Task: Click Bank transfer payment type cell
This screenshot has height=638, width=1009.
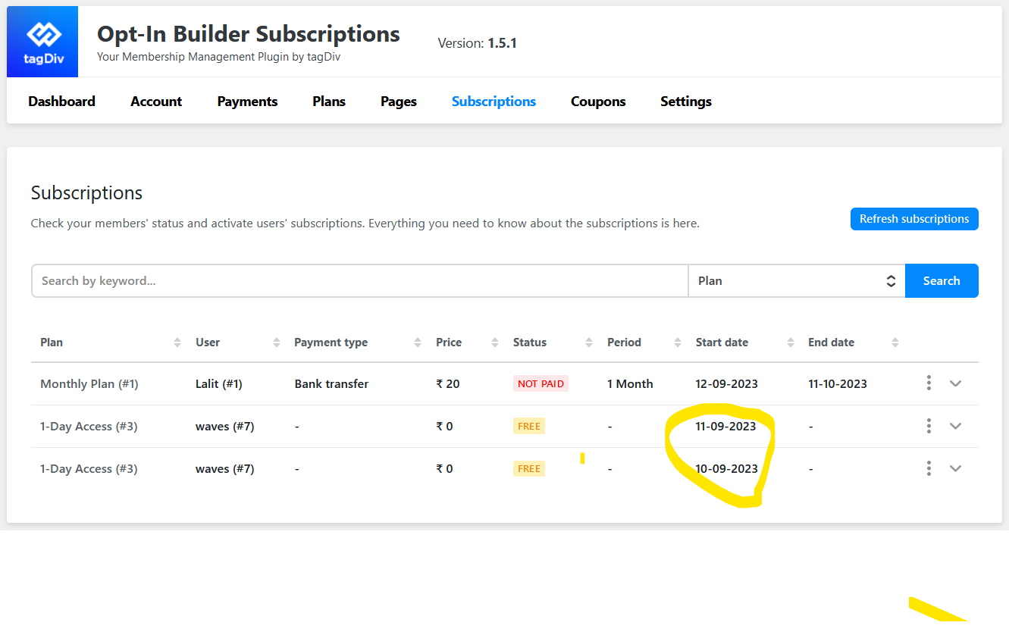Action: (331, 384)
